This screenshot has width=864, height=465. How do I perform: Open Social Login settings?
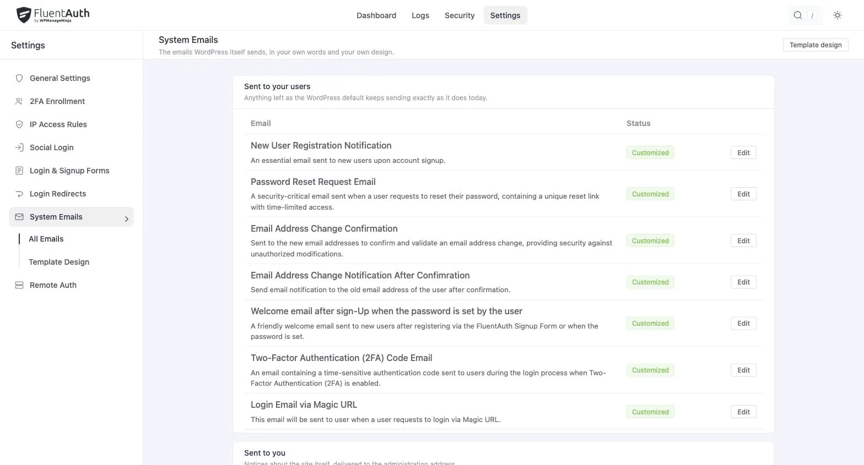click(x=71, y=147)
